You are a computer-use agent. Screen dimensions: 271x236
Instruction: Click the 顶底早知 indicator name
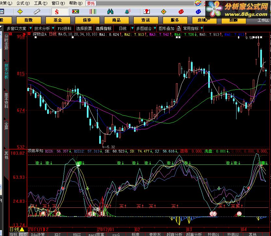35,151
